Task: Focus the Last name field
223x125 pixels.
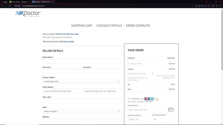Action: (102, 71)
